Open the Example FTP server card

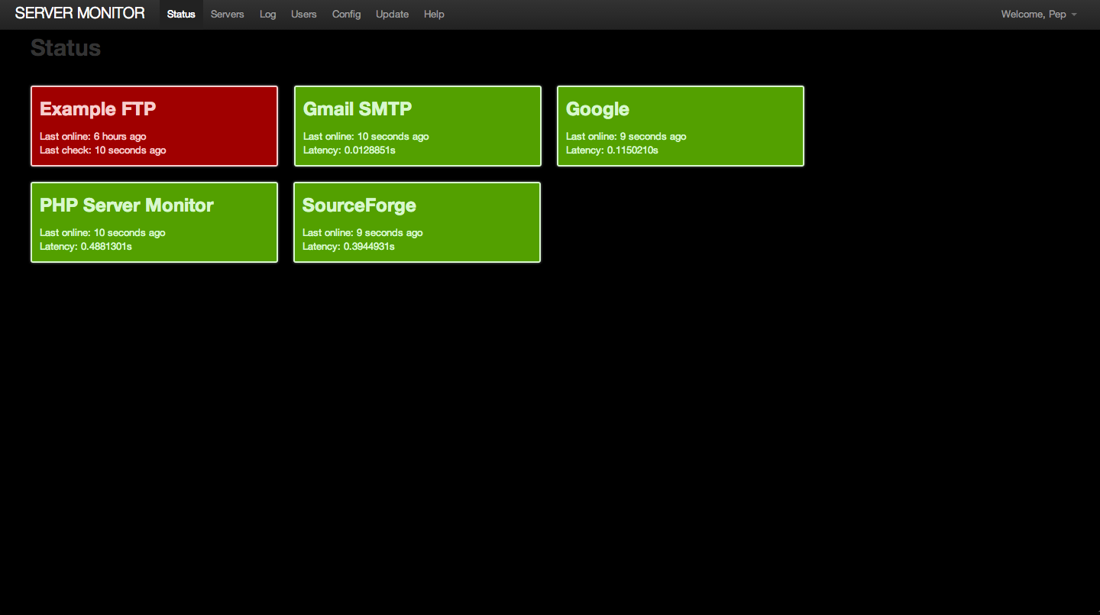pos(154,125)
